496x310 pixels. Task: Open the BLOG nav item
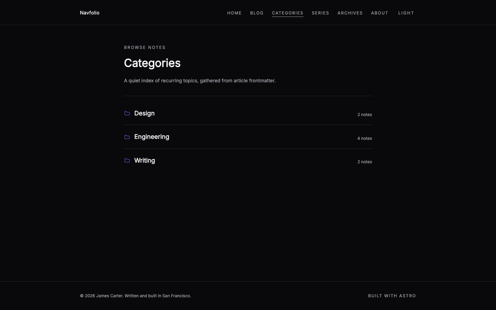tap(257, 13)
